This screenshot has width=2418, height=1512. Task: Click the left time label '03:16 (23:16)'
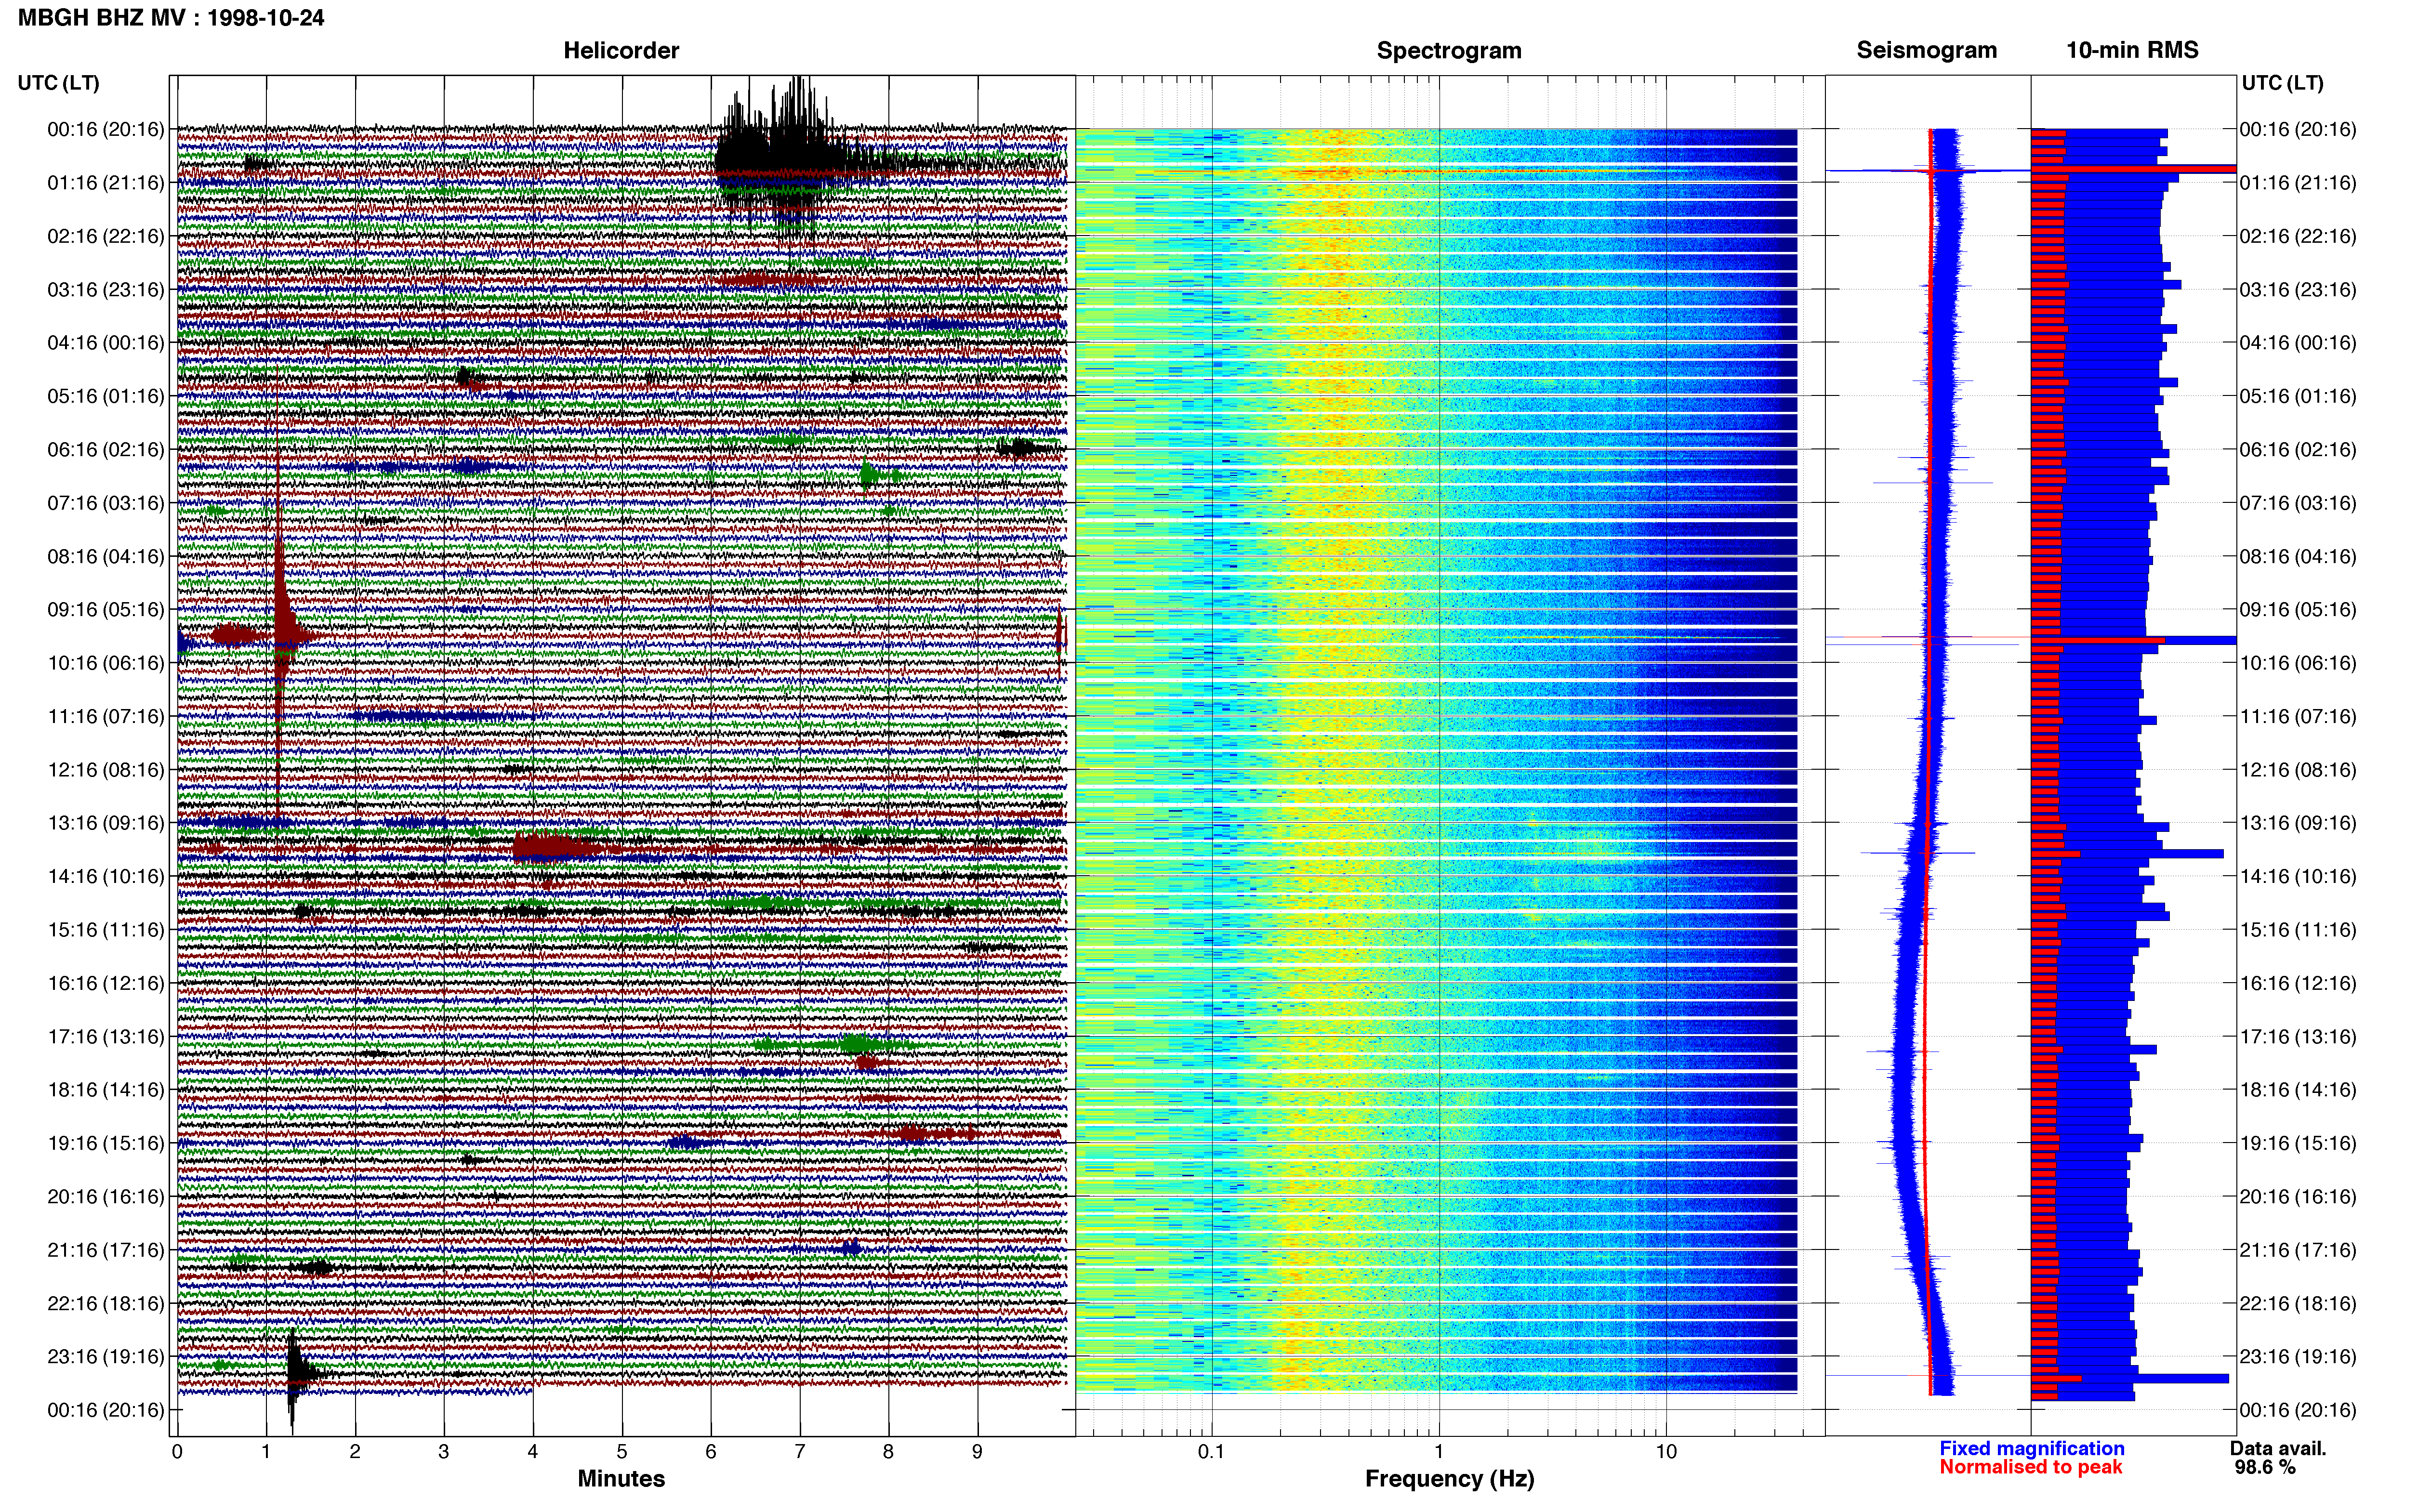[106, 290]
